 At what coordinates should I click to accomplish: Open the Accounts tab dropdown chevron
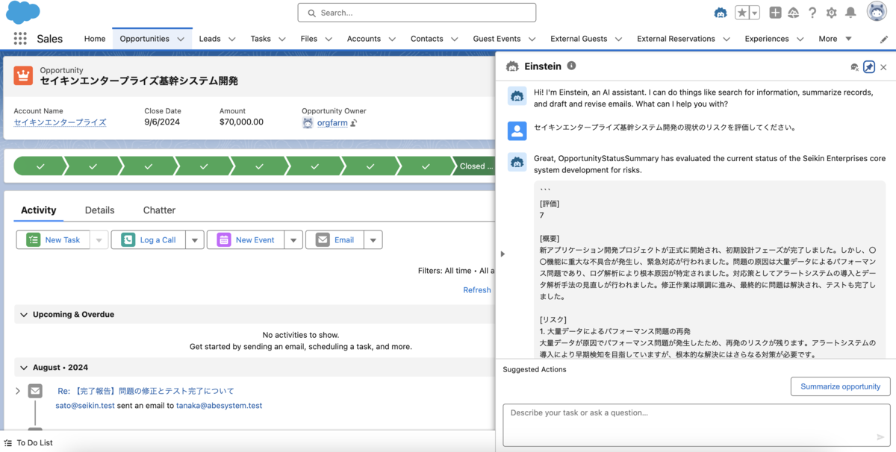coord(391,39)
